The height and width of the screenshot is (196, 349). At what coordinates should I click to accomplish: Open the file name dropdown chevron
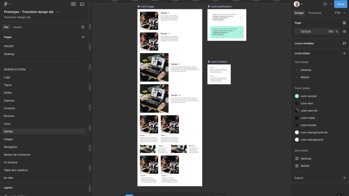58,12
